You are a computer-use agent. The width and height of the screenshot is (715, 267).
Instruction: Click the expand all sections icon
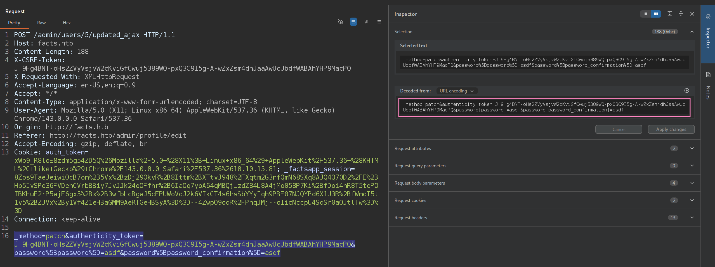pyautogui.click(x=669, y=14)
